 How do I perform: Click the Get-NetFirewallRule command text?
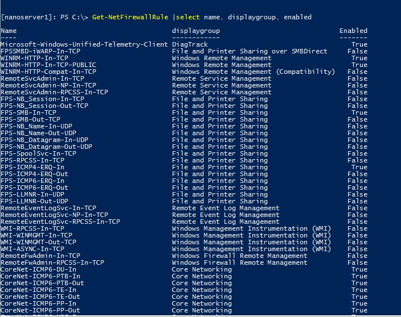(x=130, y=17)
